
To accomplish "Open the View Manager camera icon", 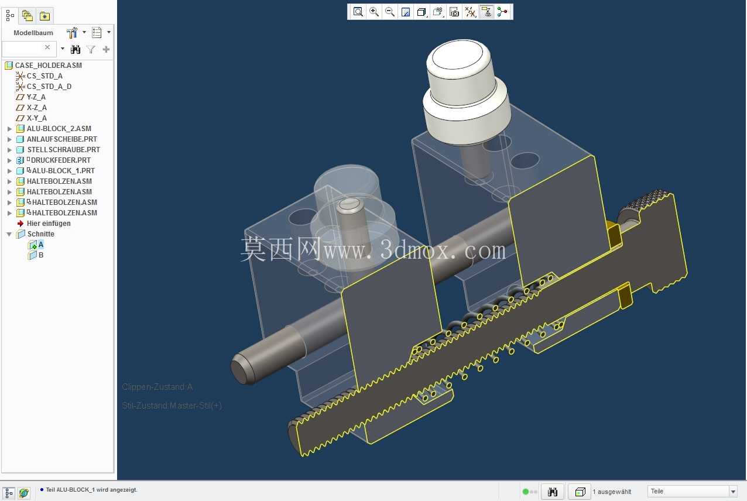I will 454,12.
